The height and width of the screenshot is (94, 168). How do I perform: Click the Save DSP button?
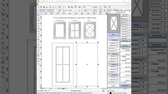pyautogui.click(x=125, y=86)
